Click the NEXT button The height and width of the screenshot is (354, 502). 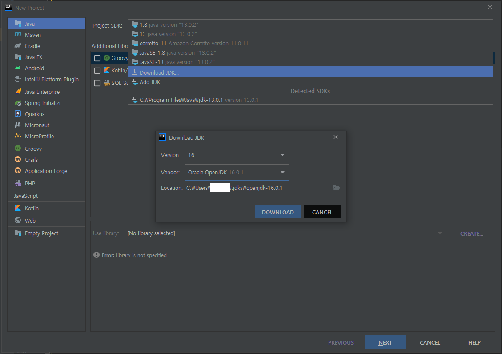pos(385,342)
